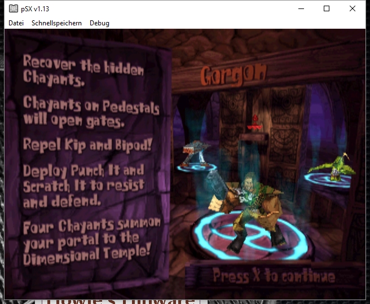Click text 'Chayants on Pedestals will open gates.'

pos(91,112)
